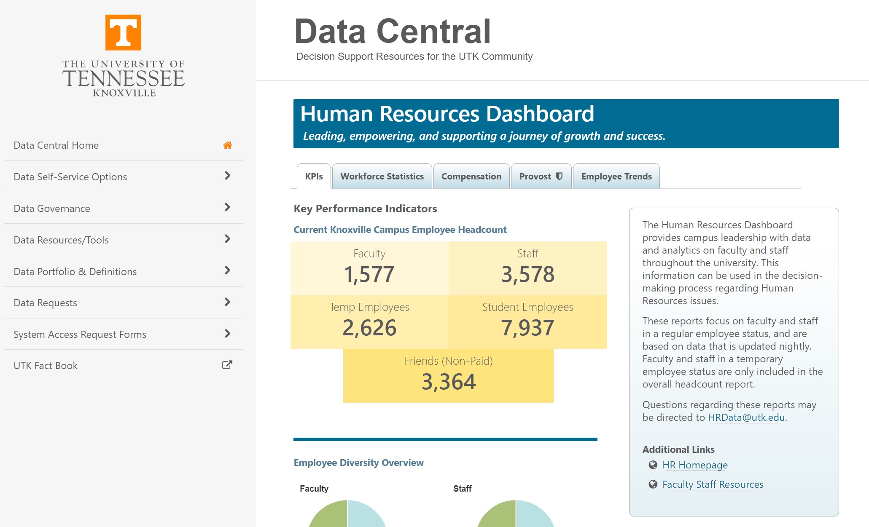Click the Data Central Home icon
This screenshot has height=527, width=869.
pyautogui.click(x=228, y=145)
